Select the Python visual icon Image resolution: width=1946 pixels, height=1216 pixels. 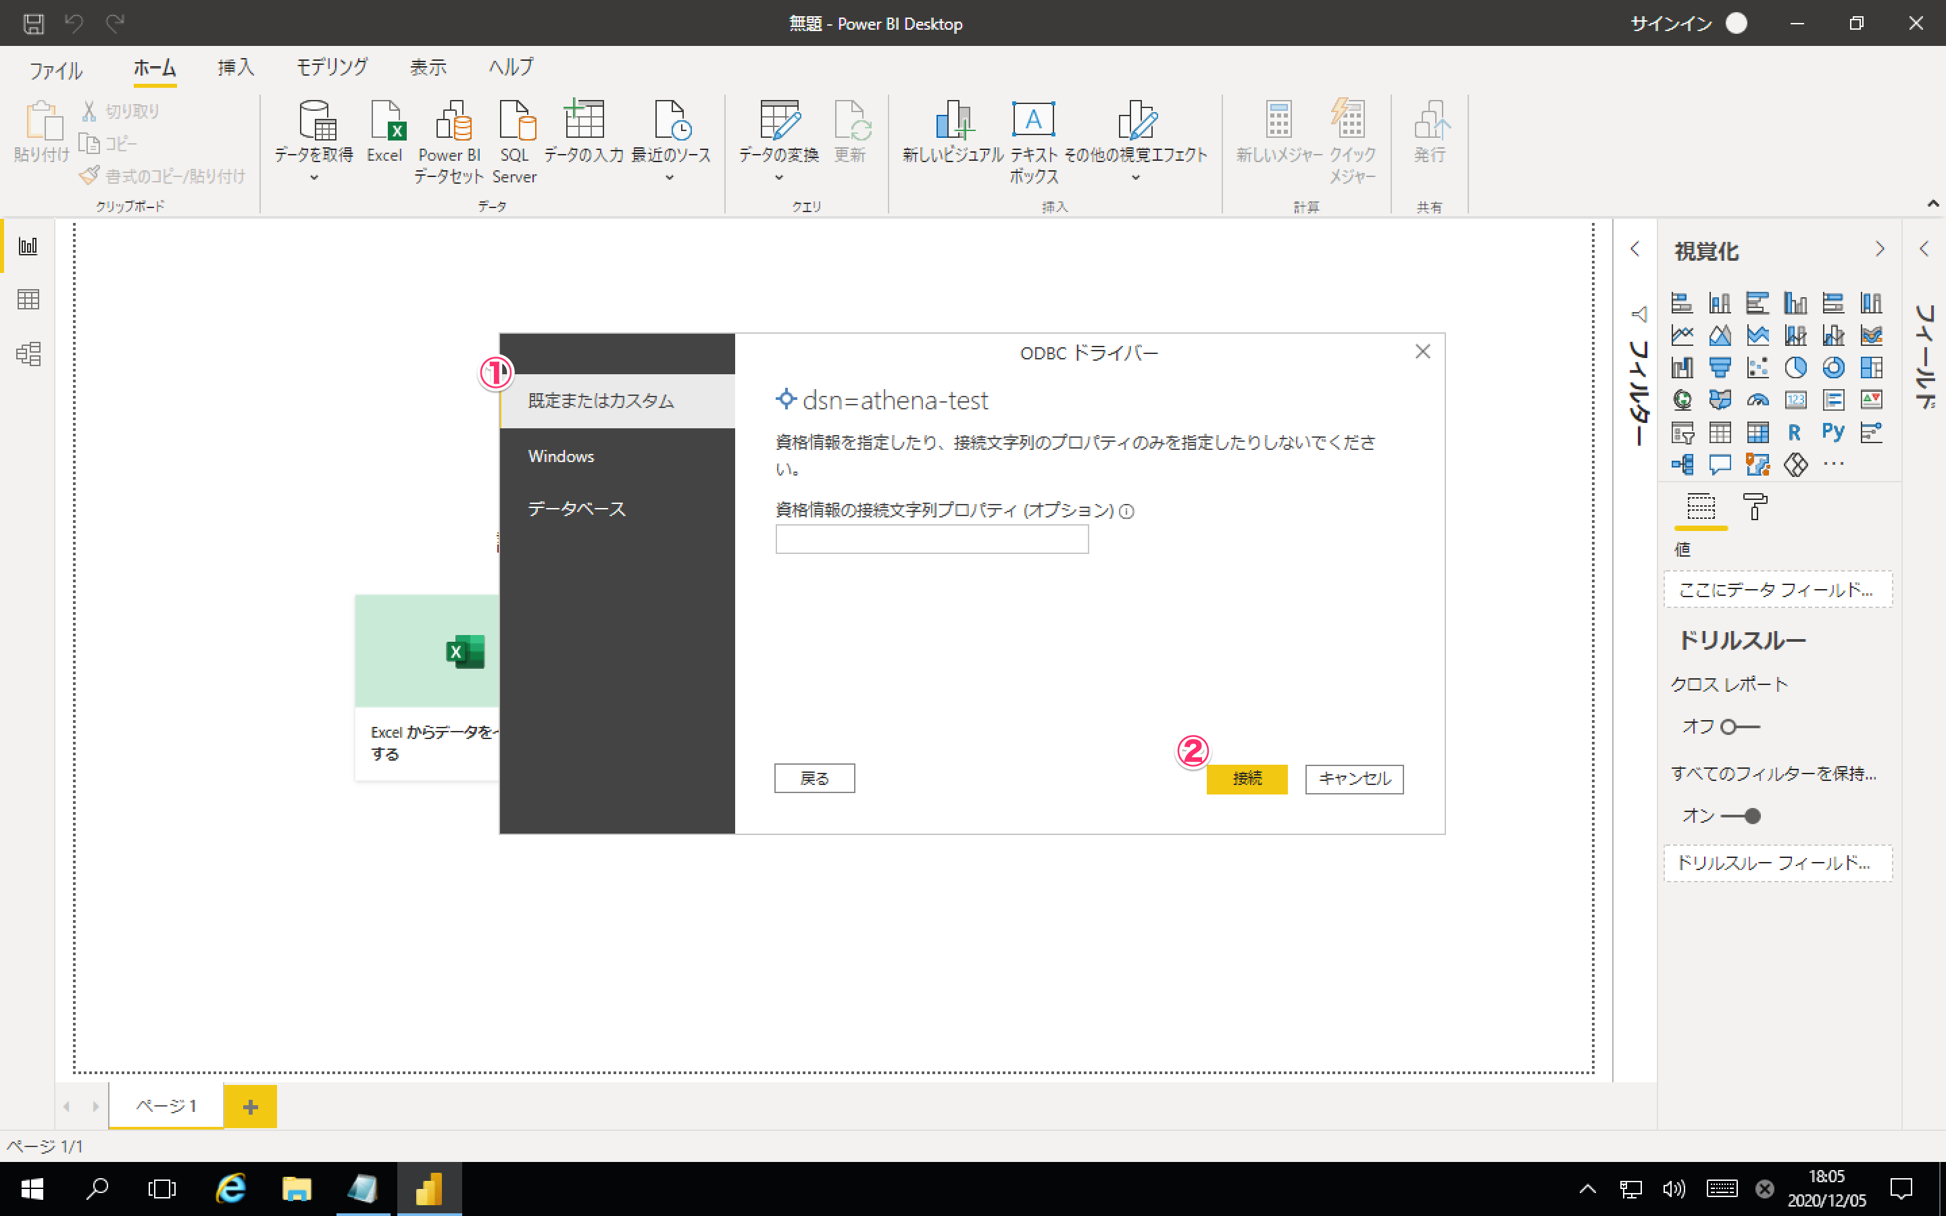pyautogui.click(x=1832, y=432)
